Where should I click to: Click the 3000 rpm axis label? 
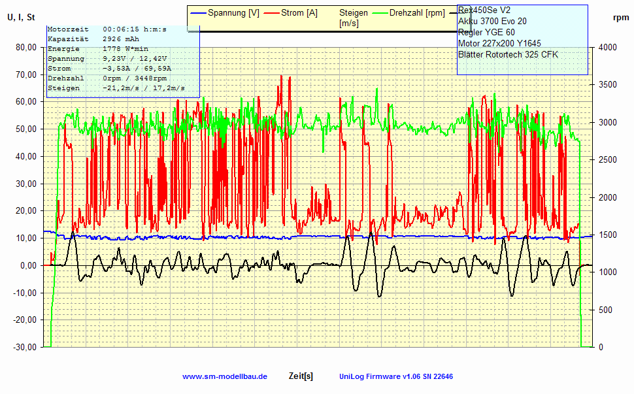[608, 122]
